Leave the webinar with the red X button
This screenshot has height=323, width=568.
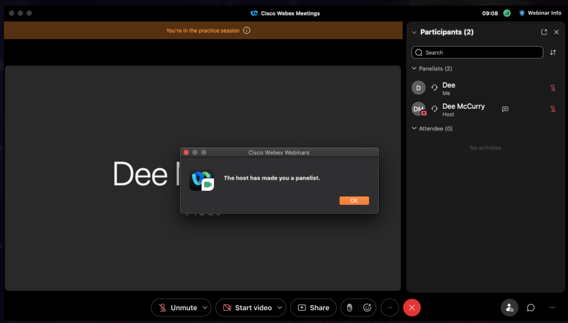coord(412,308)
